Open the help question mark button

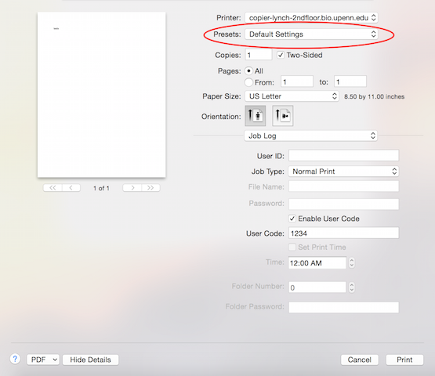[15, 359]
